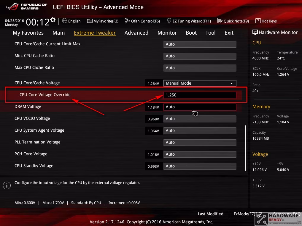Click the info icon beside the description
The height and width of the screenshot is (226, 302).
pos(7,185)
